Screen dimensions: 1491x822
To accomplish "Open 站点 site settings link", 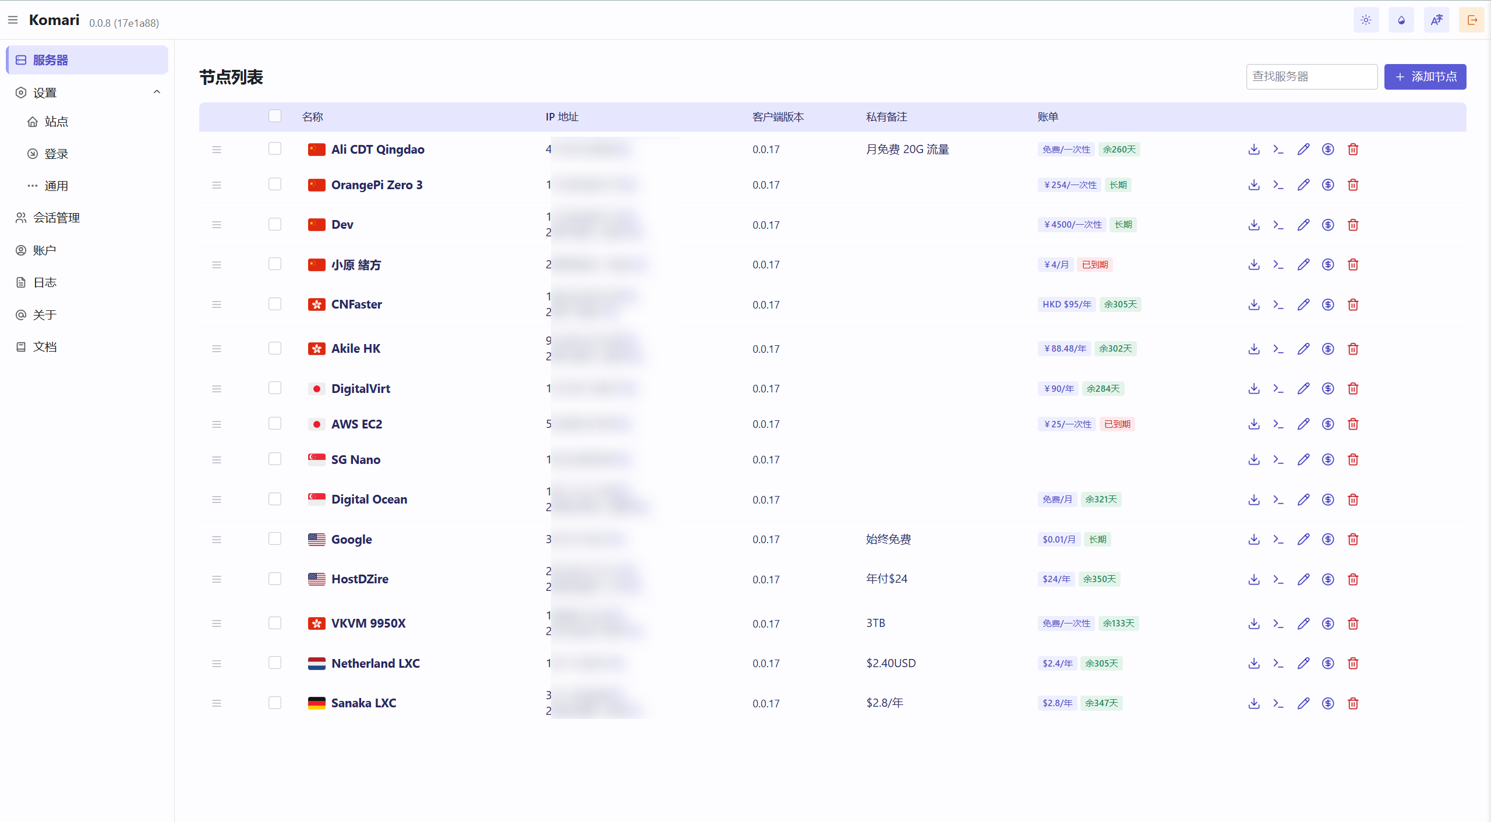I will [56, 122].
